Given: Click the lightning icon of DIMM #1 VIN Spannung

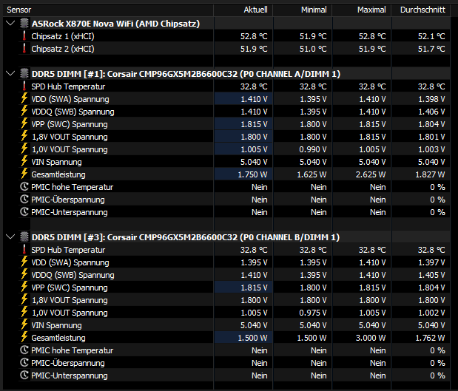Looking at the screenshot, I should click(x=24, y=161).
